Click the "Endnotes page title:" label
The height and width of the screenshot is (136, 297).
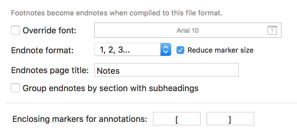[x=50, y=70]
